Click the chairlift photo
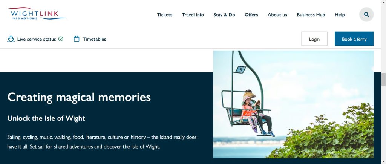Image resolution: width=386 pixels, height=164 pixels. (293, 104)
